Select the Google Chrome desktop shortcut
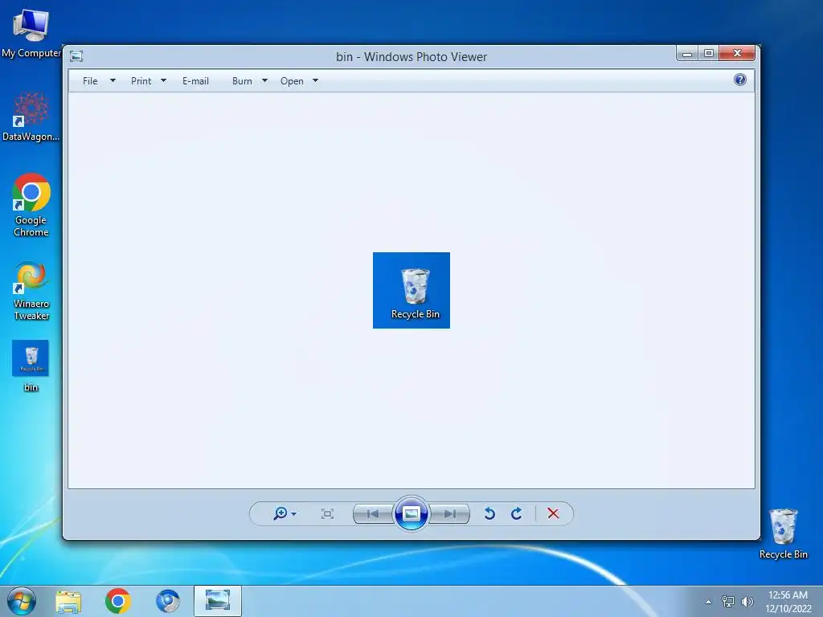 coord(31,205)
